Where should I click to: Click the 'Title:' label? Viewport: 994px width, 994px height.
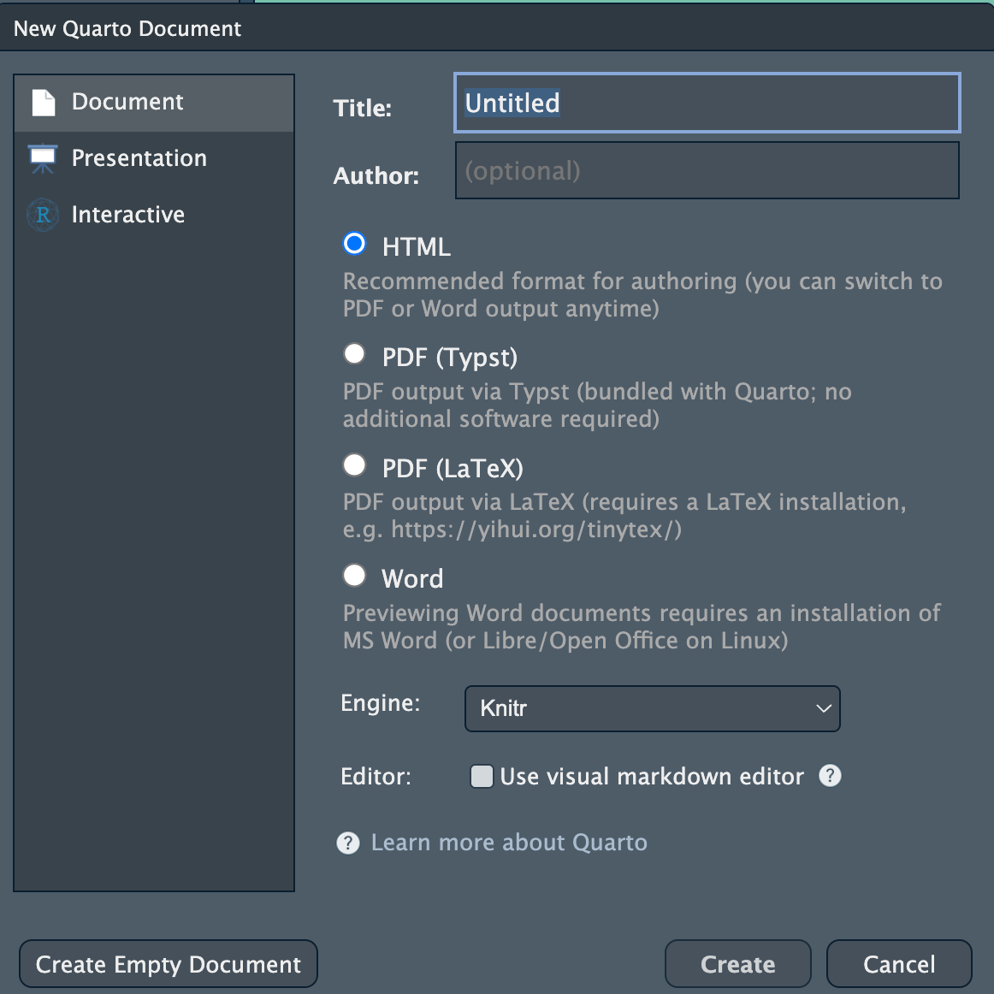point(363,108)
